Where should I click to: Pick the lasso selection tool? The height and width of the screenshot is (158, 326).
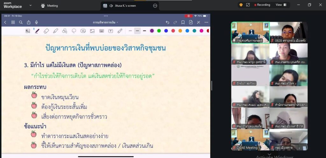(74, 31)
